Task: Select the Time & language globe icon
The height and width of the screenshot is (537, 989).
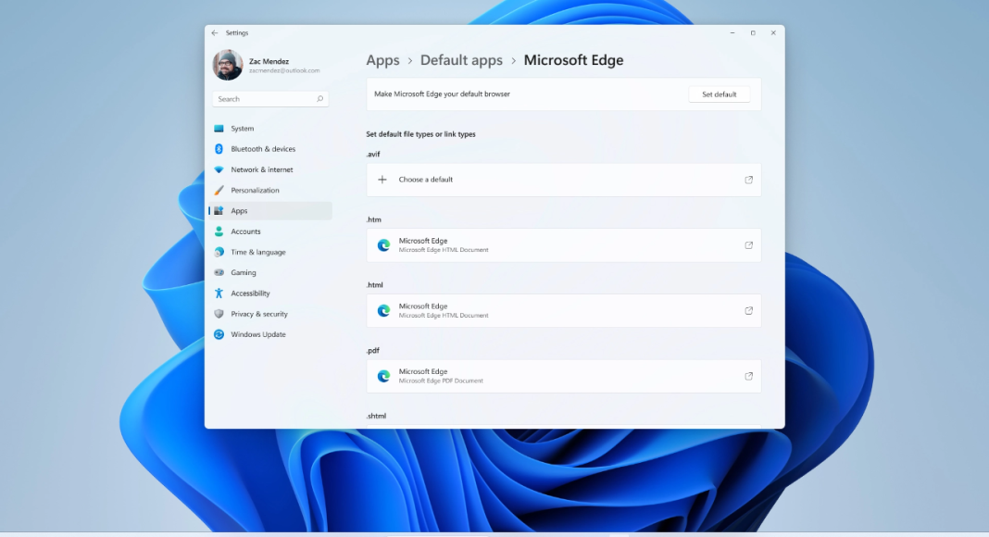Action: point(219,252)
